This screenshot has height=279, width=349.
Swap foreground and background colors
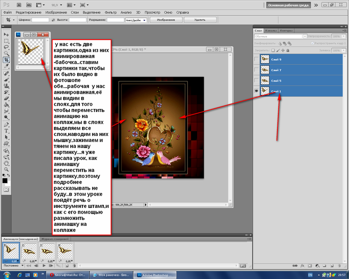8,175
